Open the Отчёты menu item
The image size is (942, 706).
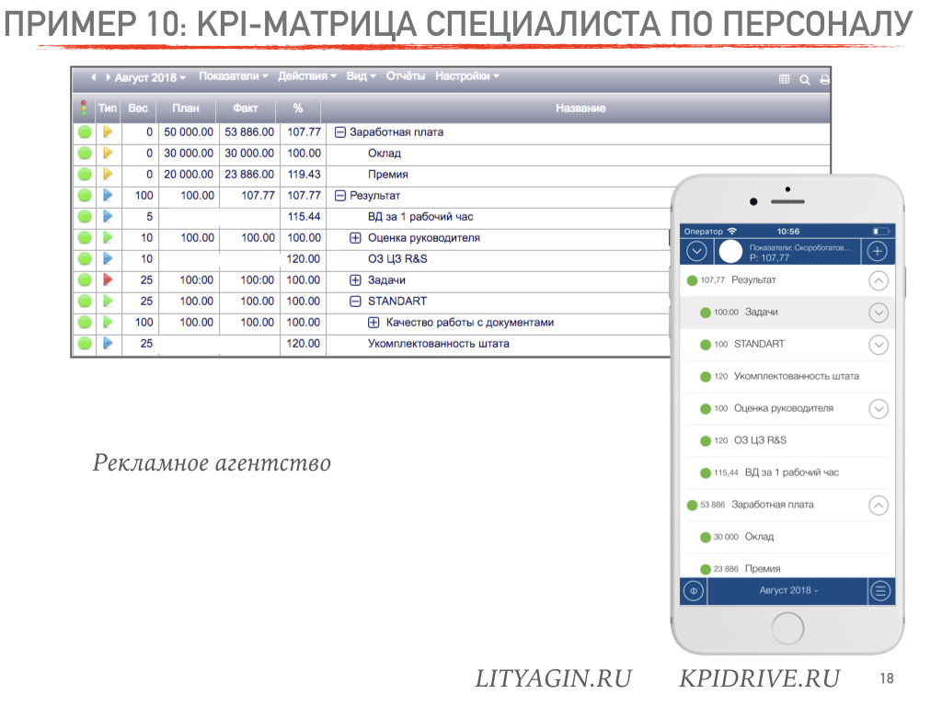point(406,76)
